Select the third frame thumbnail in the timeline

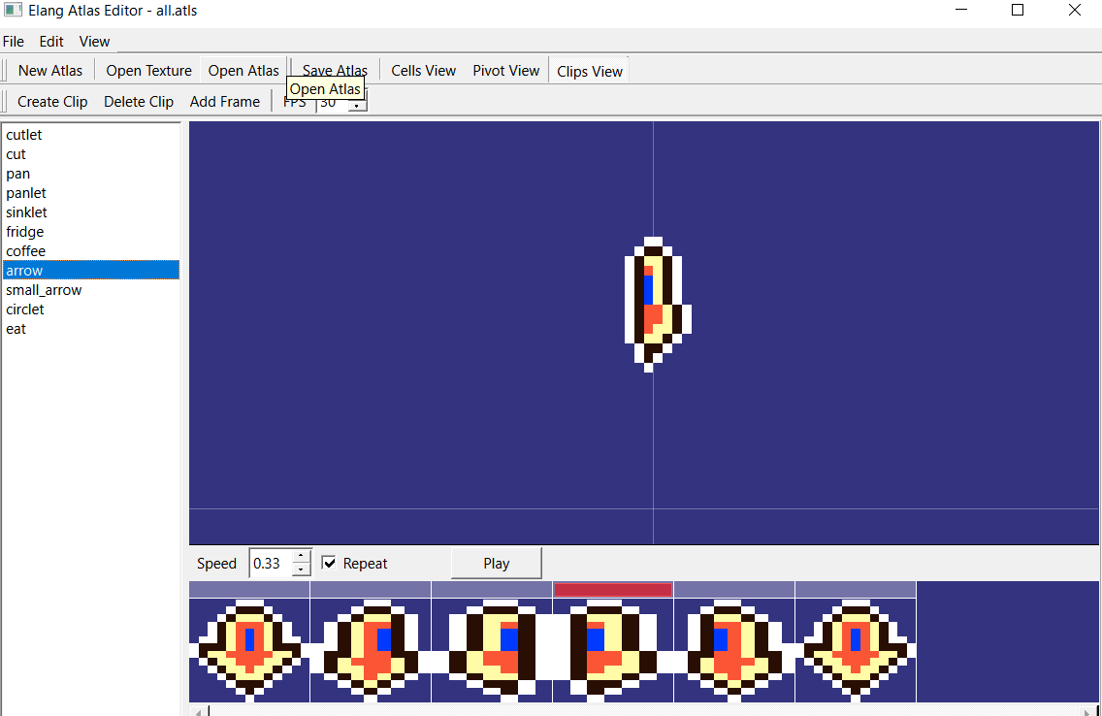[492, 650]
